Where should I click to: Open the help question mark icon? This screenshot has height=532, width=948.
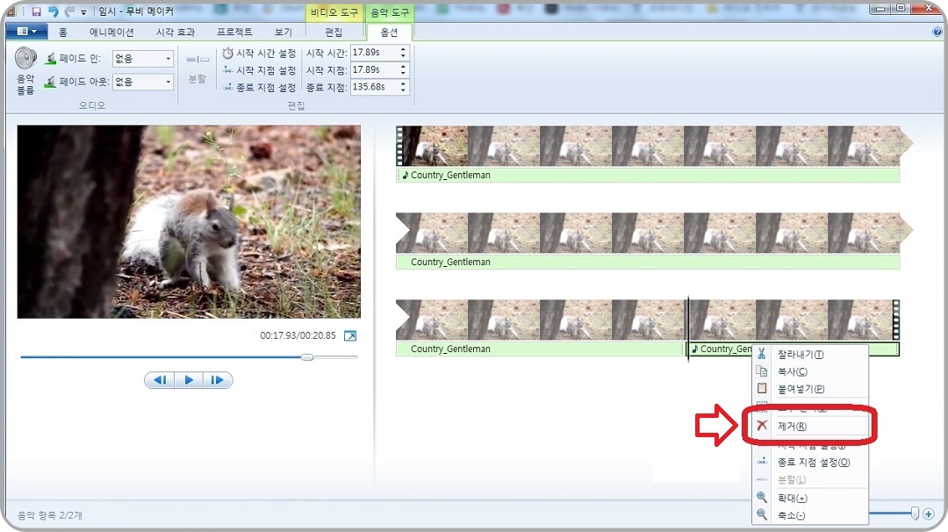point(937,32)
